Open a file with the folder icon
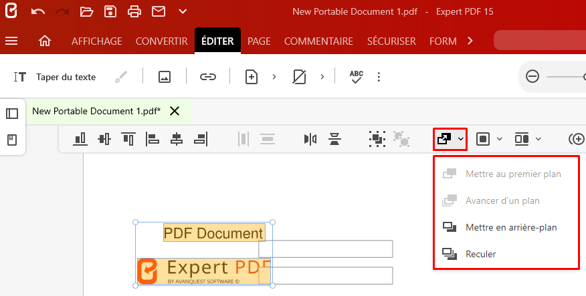586x296 pixels. (87, 11)
